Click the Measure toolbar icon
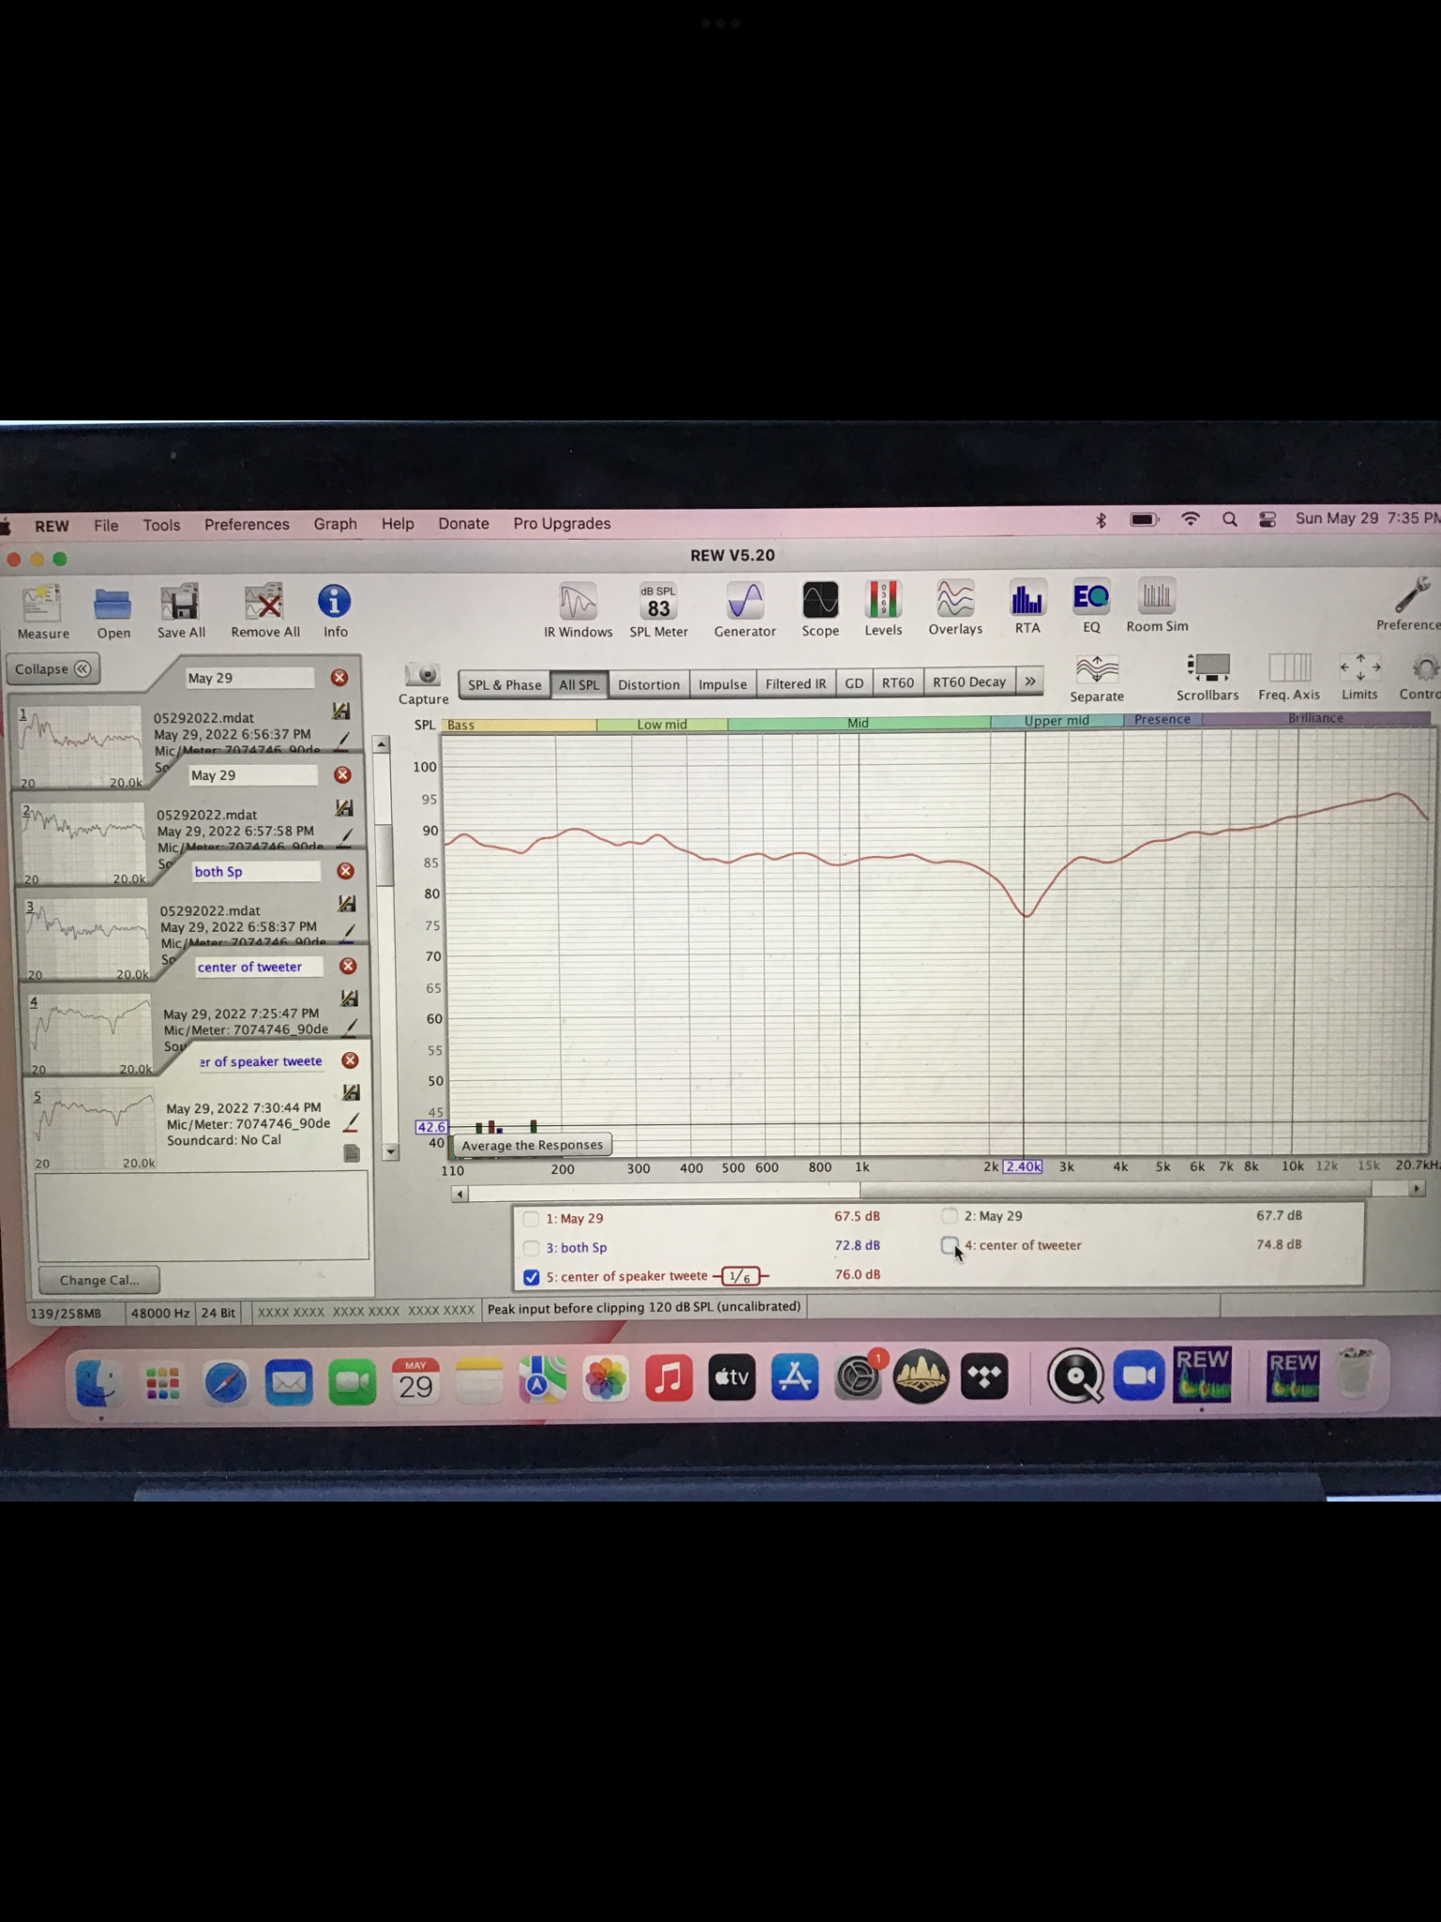Viewport: 1441px width, 1922px height. (x=42, y=603)
